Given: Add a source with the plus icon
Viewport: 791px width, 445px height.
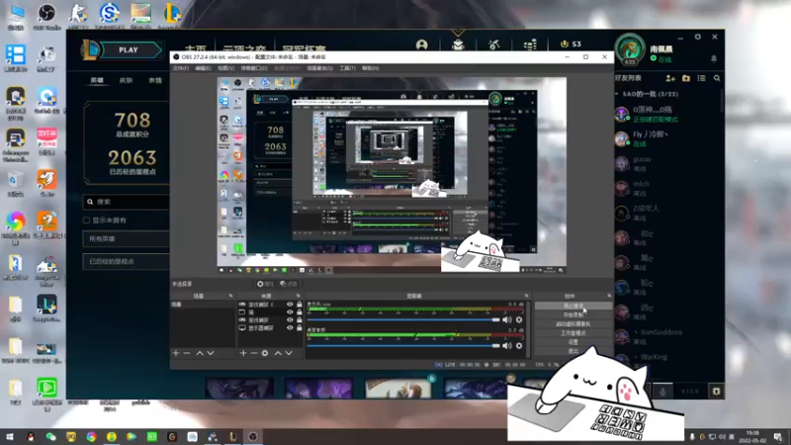Looking at the screenshot, I should tap(243, 353).
